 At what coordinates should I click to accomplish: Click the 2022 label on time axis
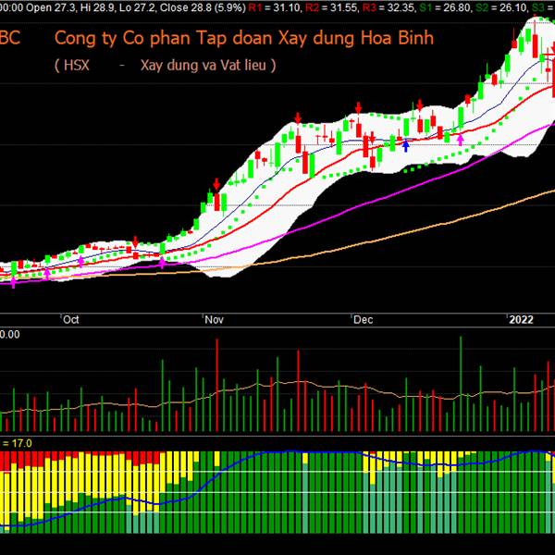521,320
